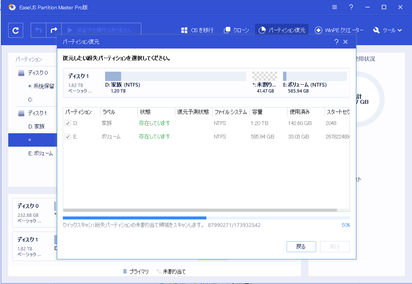Sort by ラベル column header
Image resolution: width=412 pixels, height=284 pixels.
pyautogui.click(x=119, y=112)
